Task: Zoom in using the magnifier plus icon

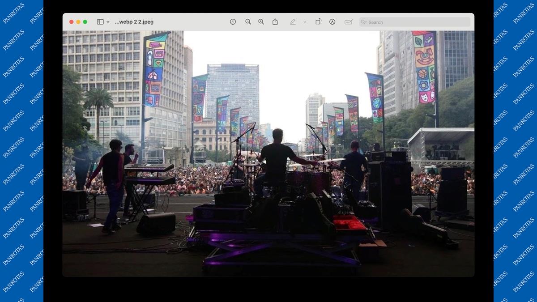Action: coord(261,22)
